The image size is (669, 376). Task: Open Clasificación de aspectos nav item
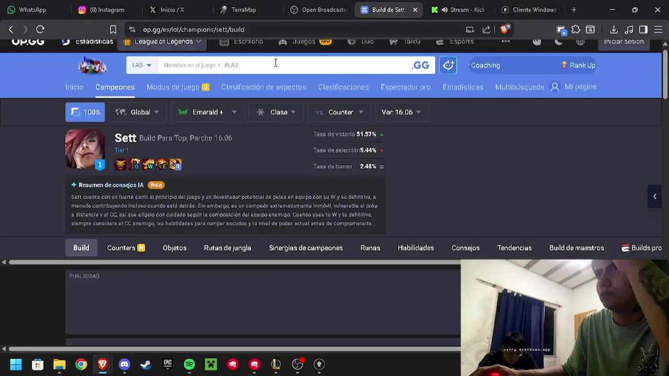264,87
